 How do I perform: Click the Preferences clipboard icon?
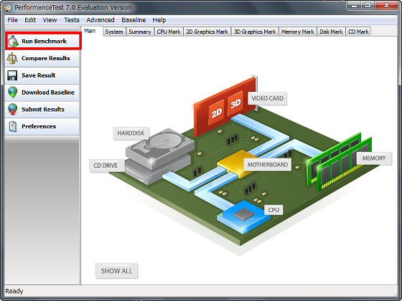13,126
